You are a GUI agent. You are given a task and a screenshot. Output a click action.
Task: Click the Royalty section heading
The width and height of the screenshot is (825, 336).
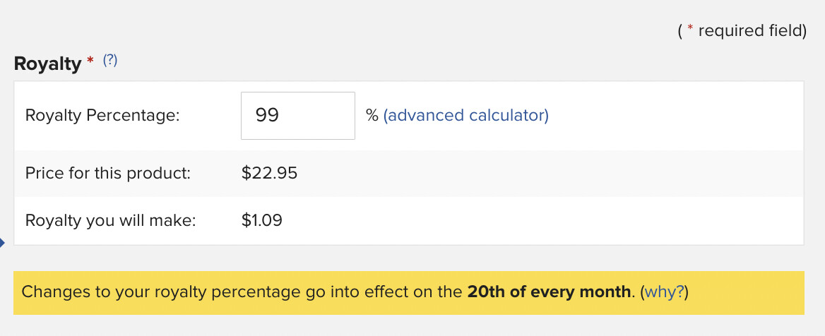pyautogui.click(x=48, y=64)
